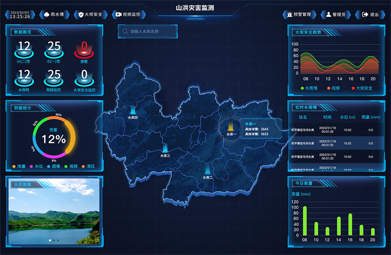Click the 小(二)型 count indicator
The height and width of the screenshot is (255, 391).
24,51
